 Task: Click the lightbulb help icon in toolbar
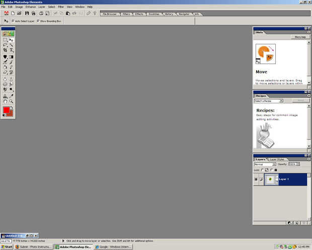coord(95,14)
